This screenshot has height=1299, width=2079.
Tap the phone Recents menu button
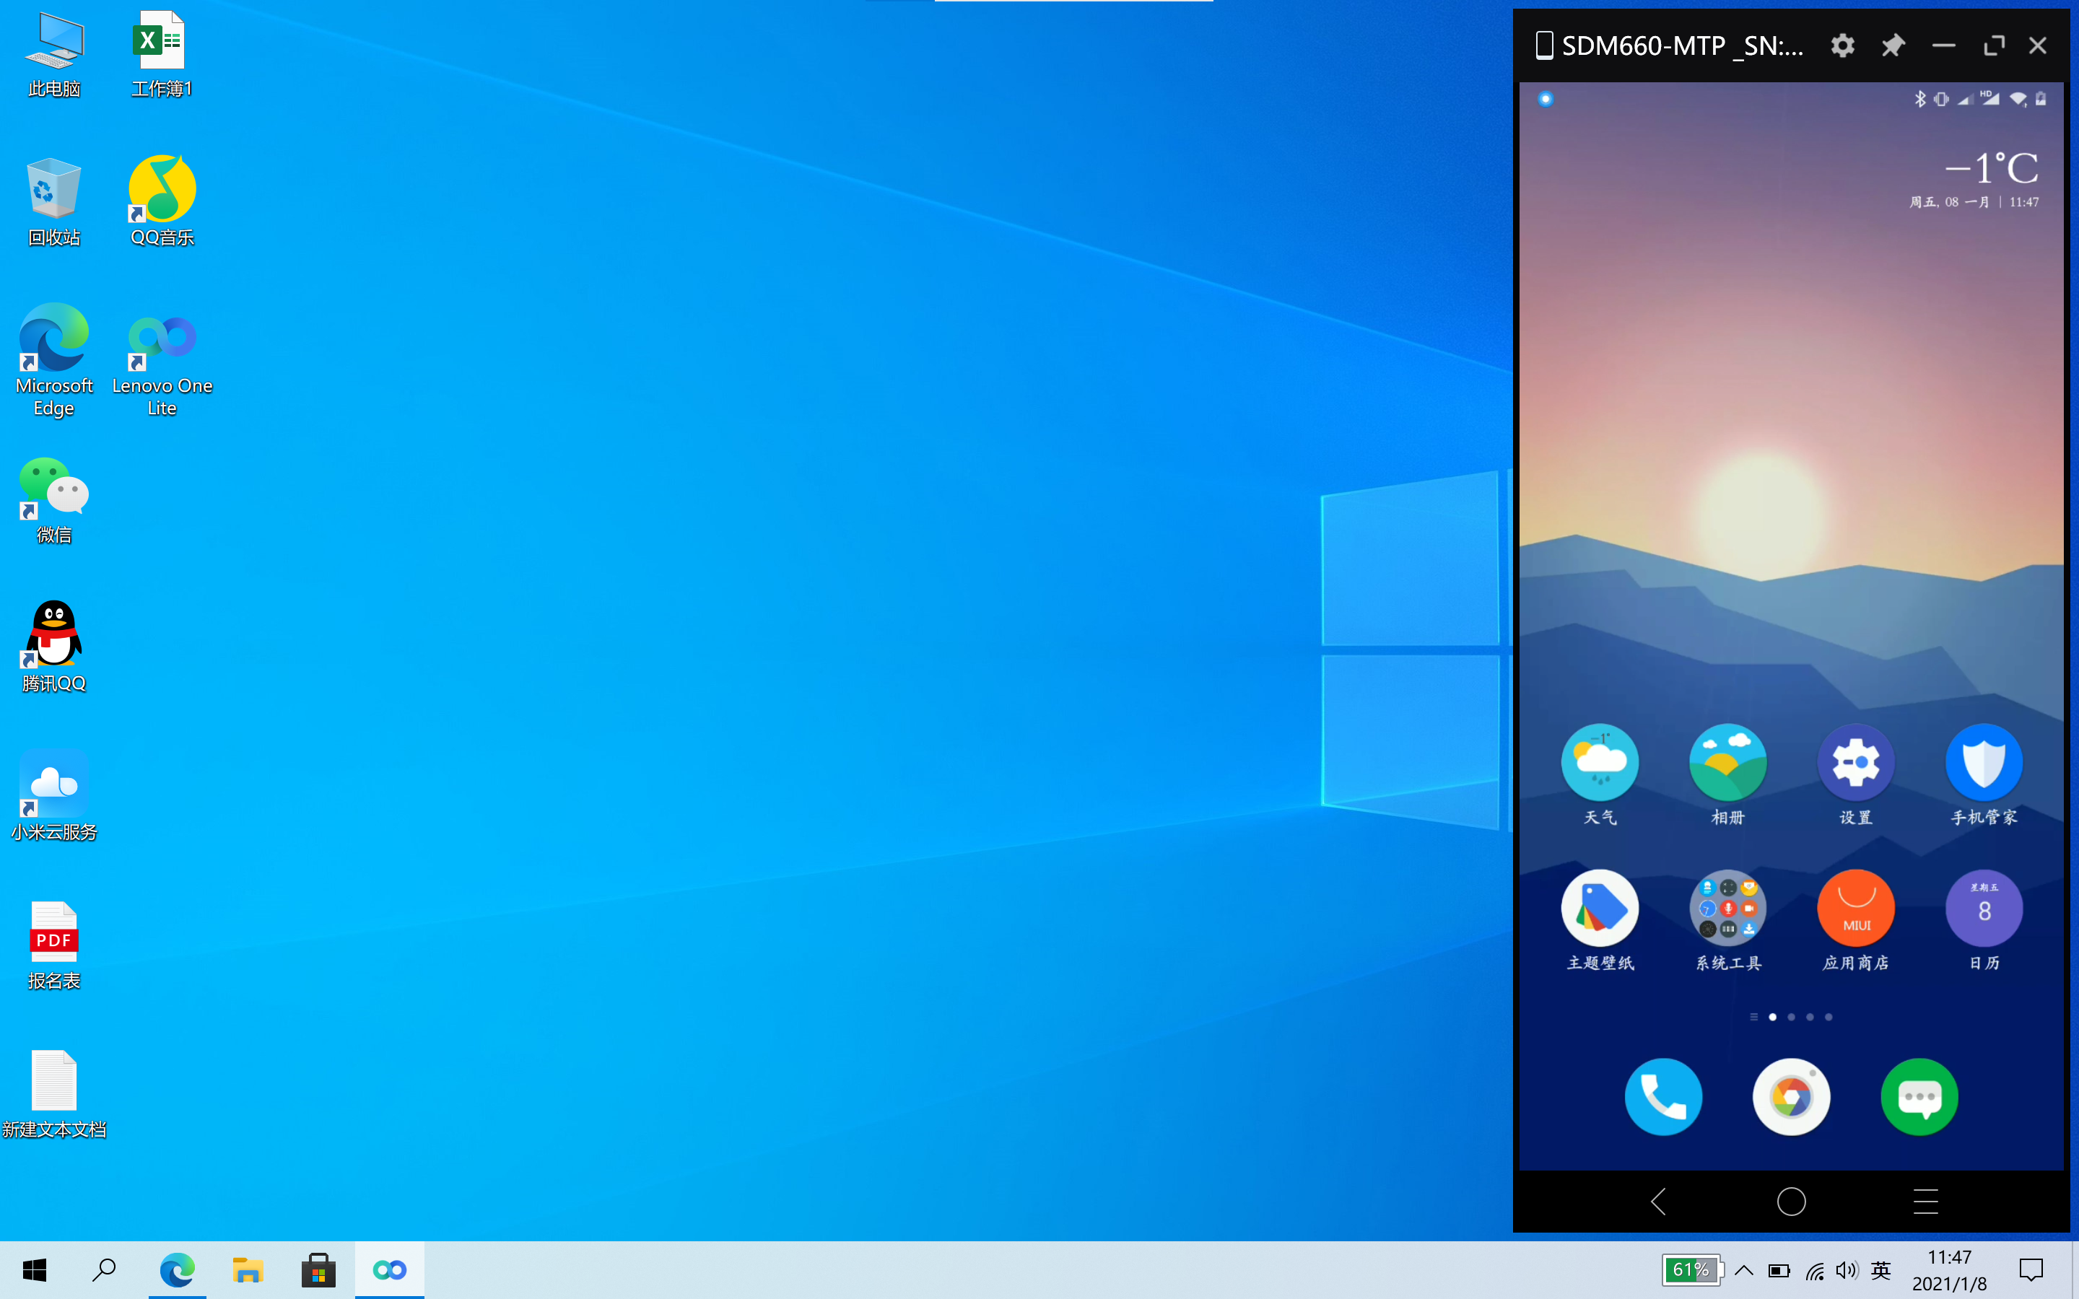click(x=1925, y=1201)
